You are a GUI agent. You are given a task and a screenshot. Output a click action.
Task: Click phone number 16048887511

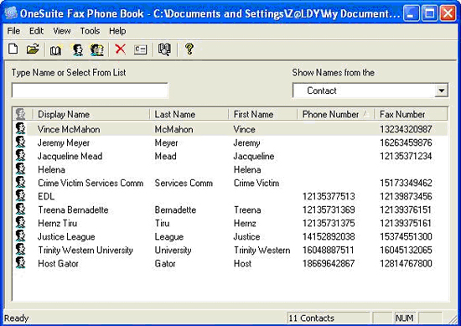(x=329, y=251)
